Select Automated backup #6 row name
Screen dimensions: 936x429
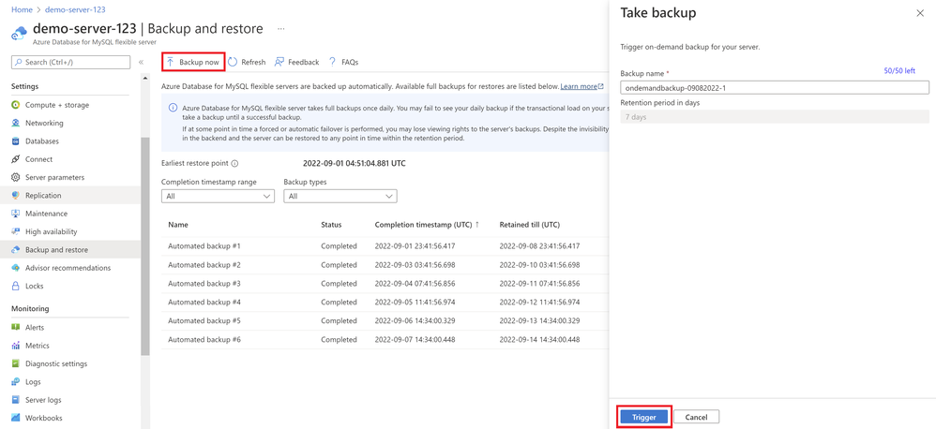[x=204, y=340]
